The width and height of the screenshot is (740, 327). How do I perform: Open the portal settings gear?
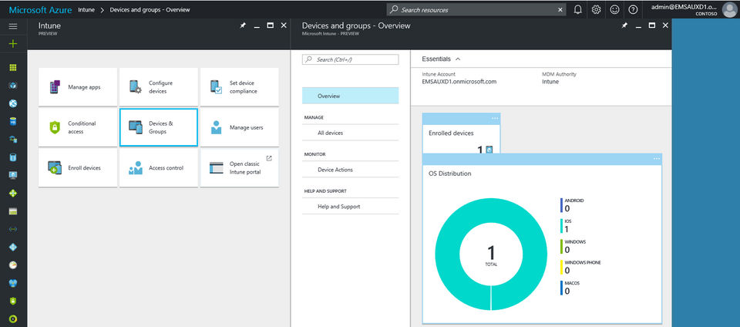click(x=597, y=10)
